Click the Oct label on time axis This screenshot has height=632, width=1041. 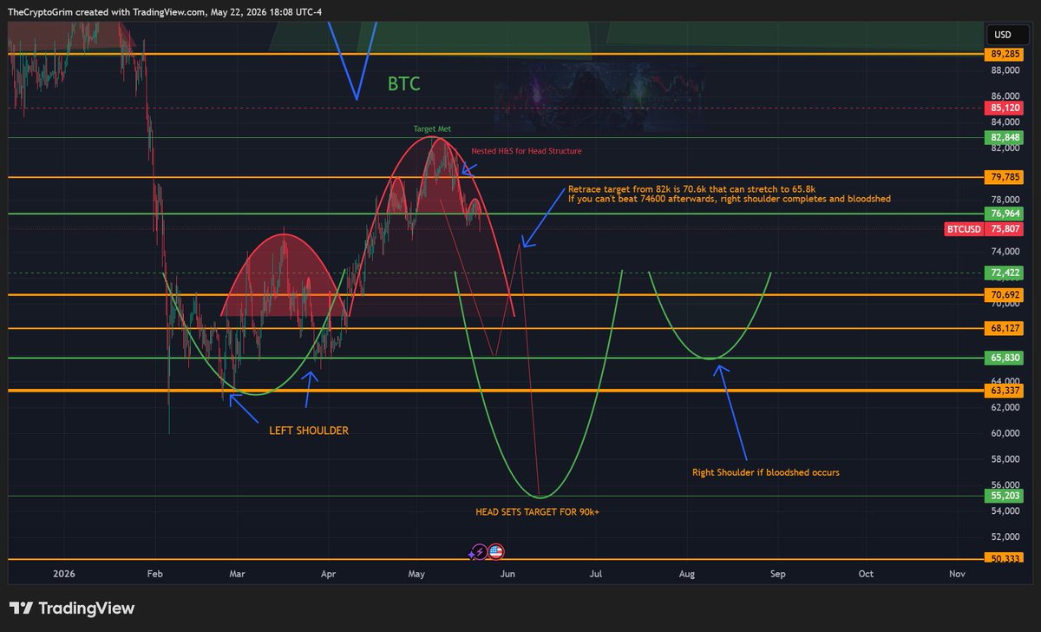coord(866,574)
